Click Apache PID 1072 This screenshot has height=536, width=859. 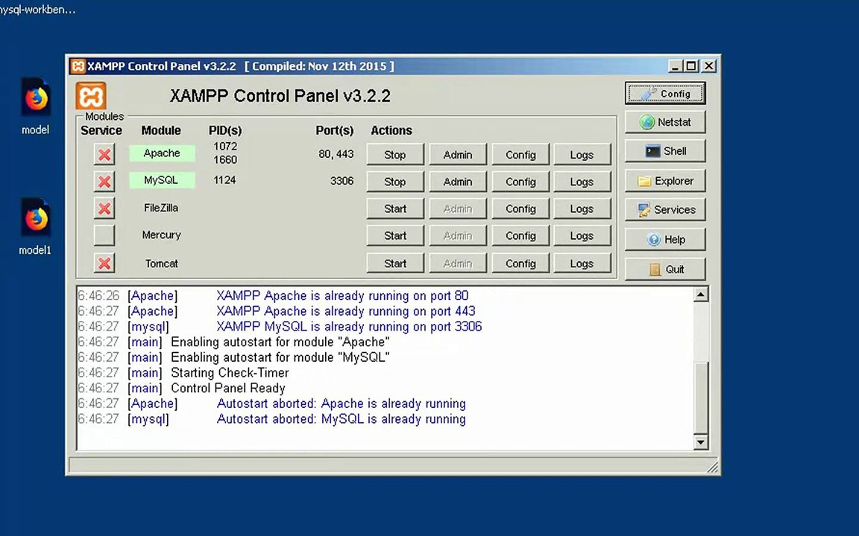225,146
